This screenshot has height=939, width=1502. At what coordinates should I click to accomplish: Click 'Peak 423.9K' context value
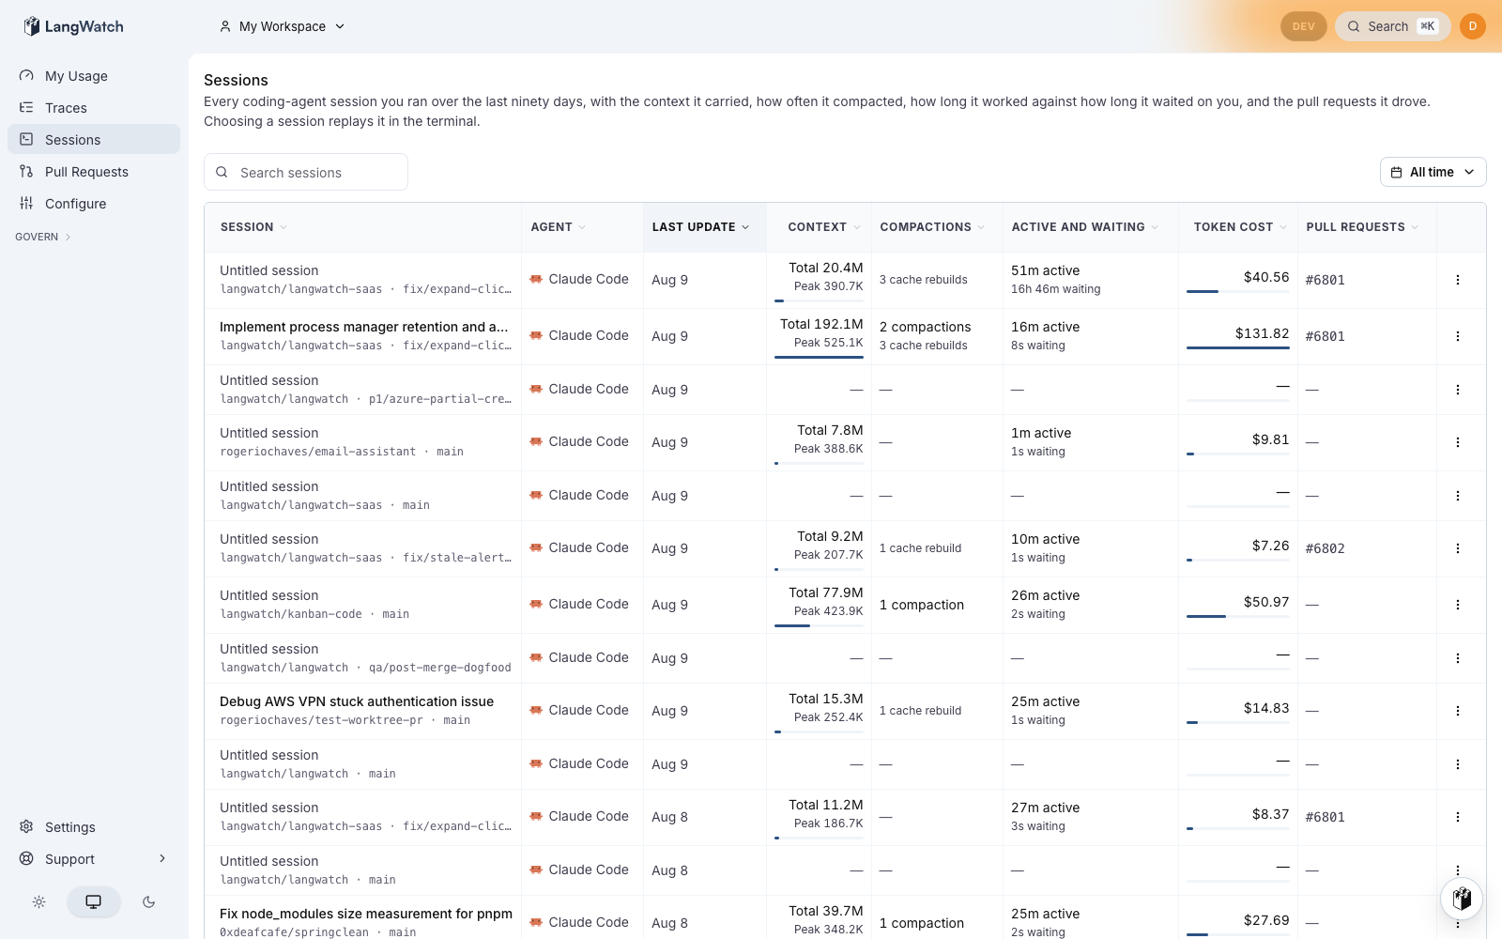[829, 611]
